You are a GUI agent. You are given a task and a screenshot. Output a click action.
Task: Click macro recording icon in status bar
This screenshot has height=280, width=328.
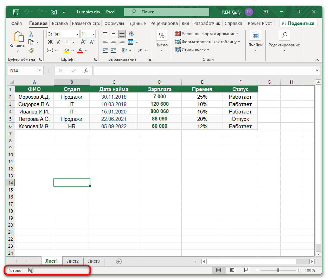coord(31,271)
